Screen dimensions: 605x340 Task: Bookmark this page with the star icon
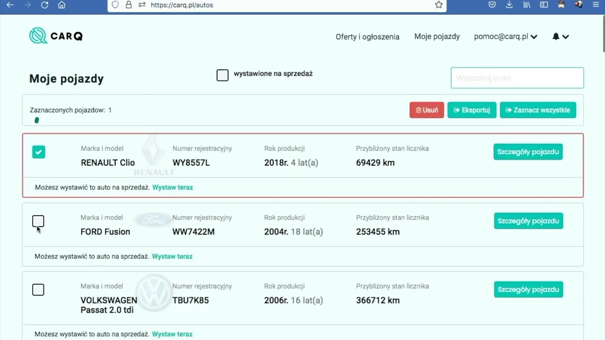[x=439, y=5]
